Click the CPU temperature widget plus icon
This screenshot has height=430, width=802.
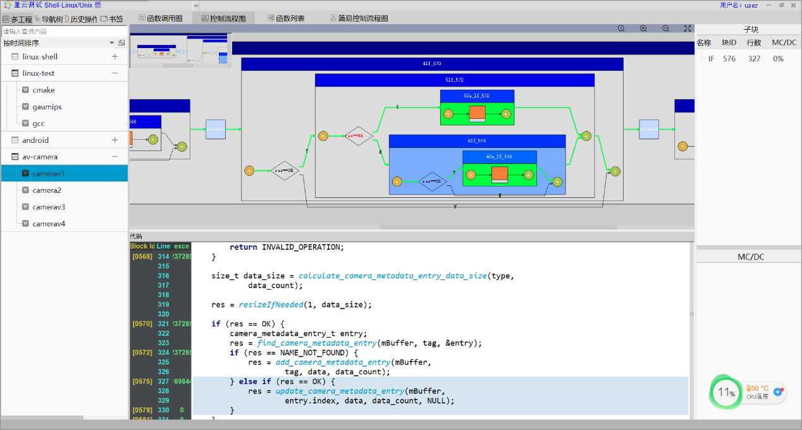[779, 392]
